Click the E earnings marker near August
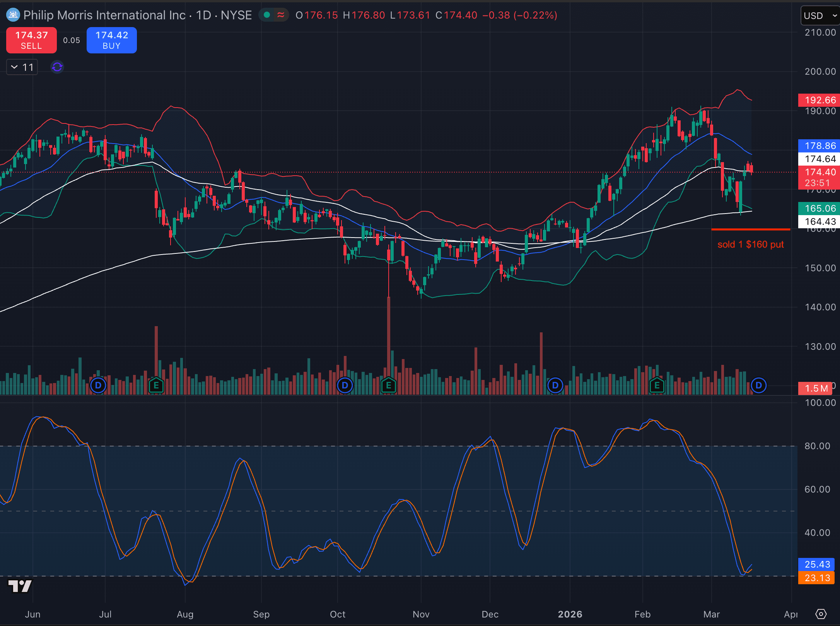Image resolution: width=840 pixels, height=626 pixels. (156, 385)
